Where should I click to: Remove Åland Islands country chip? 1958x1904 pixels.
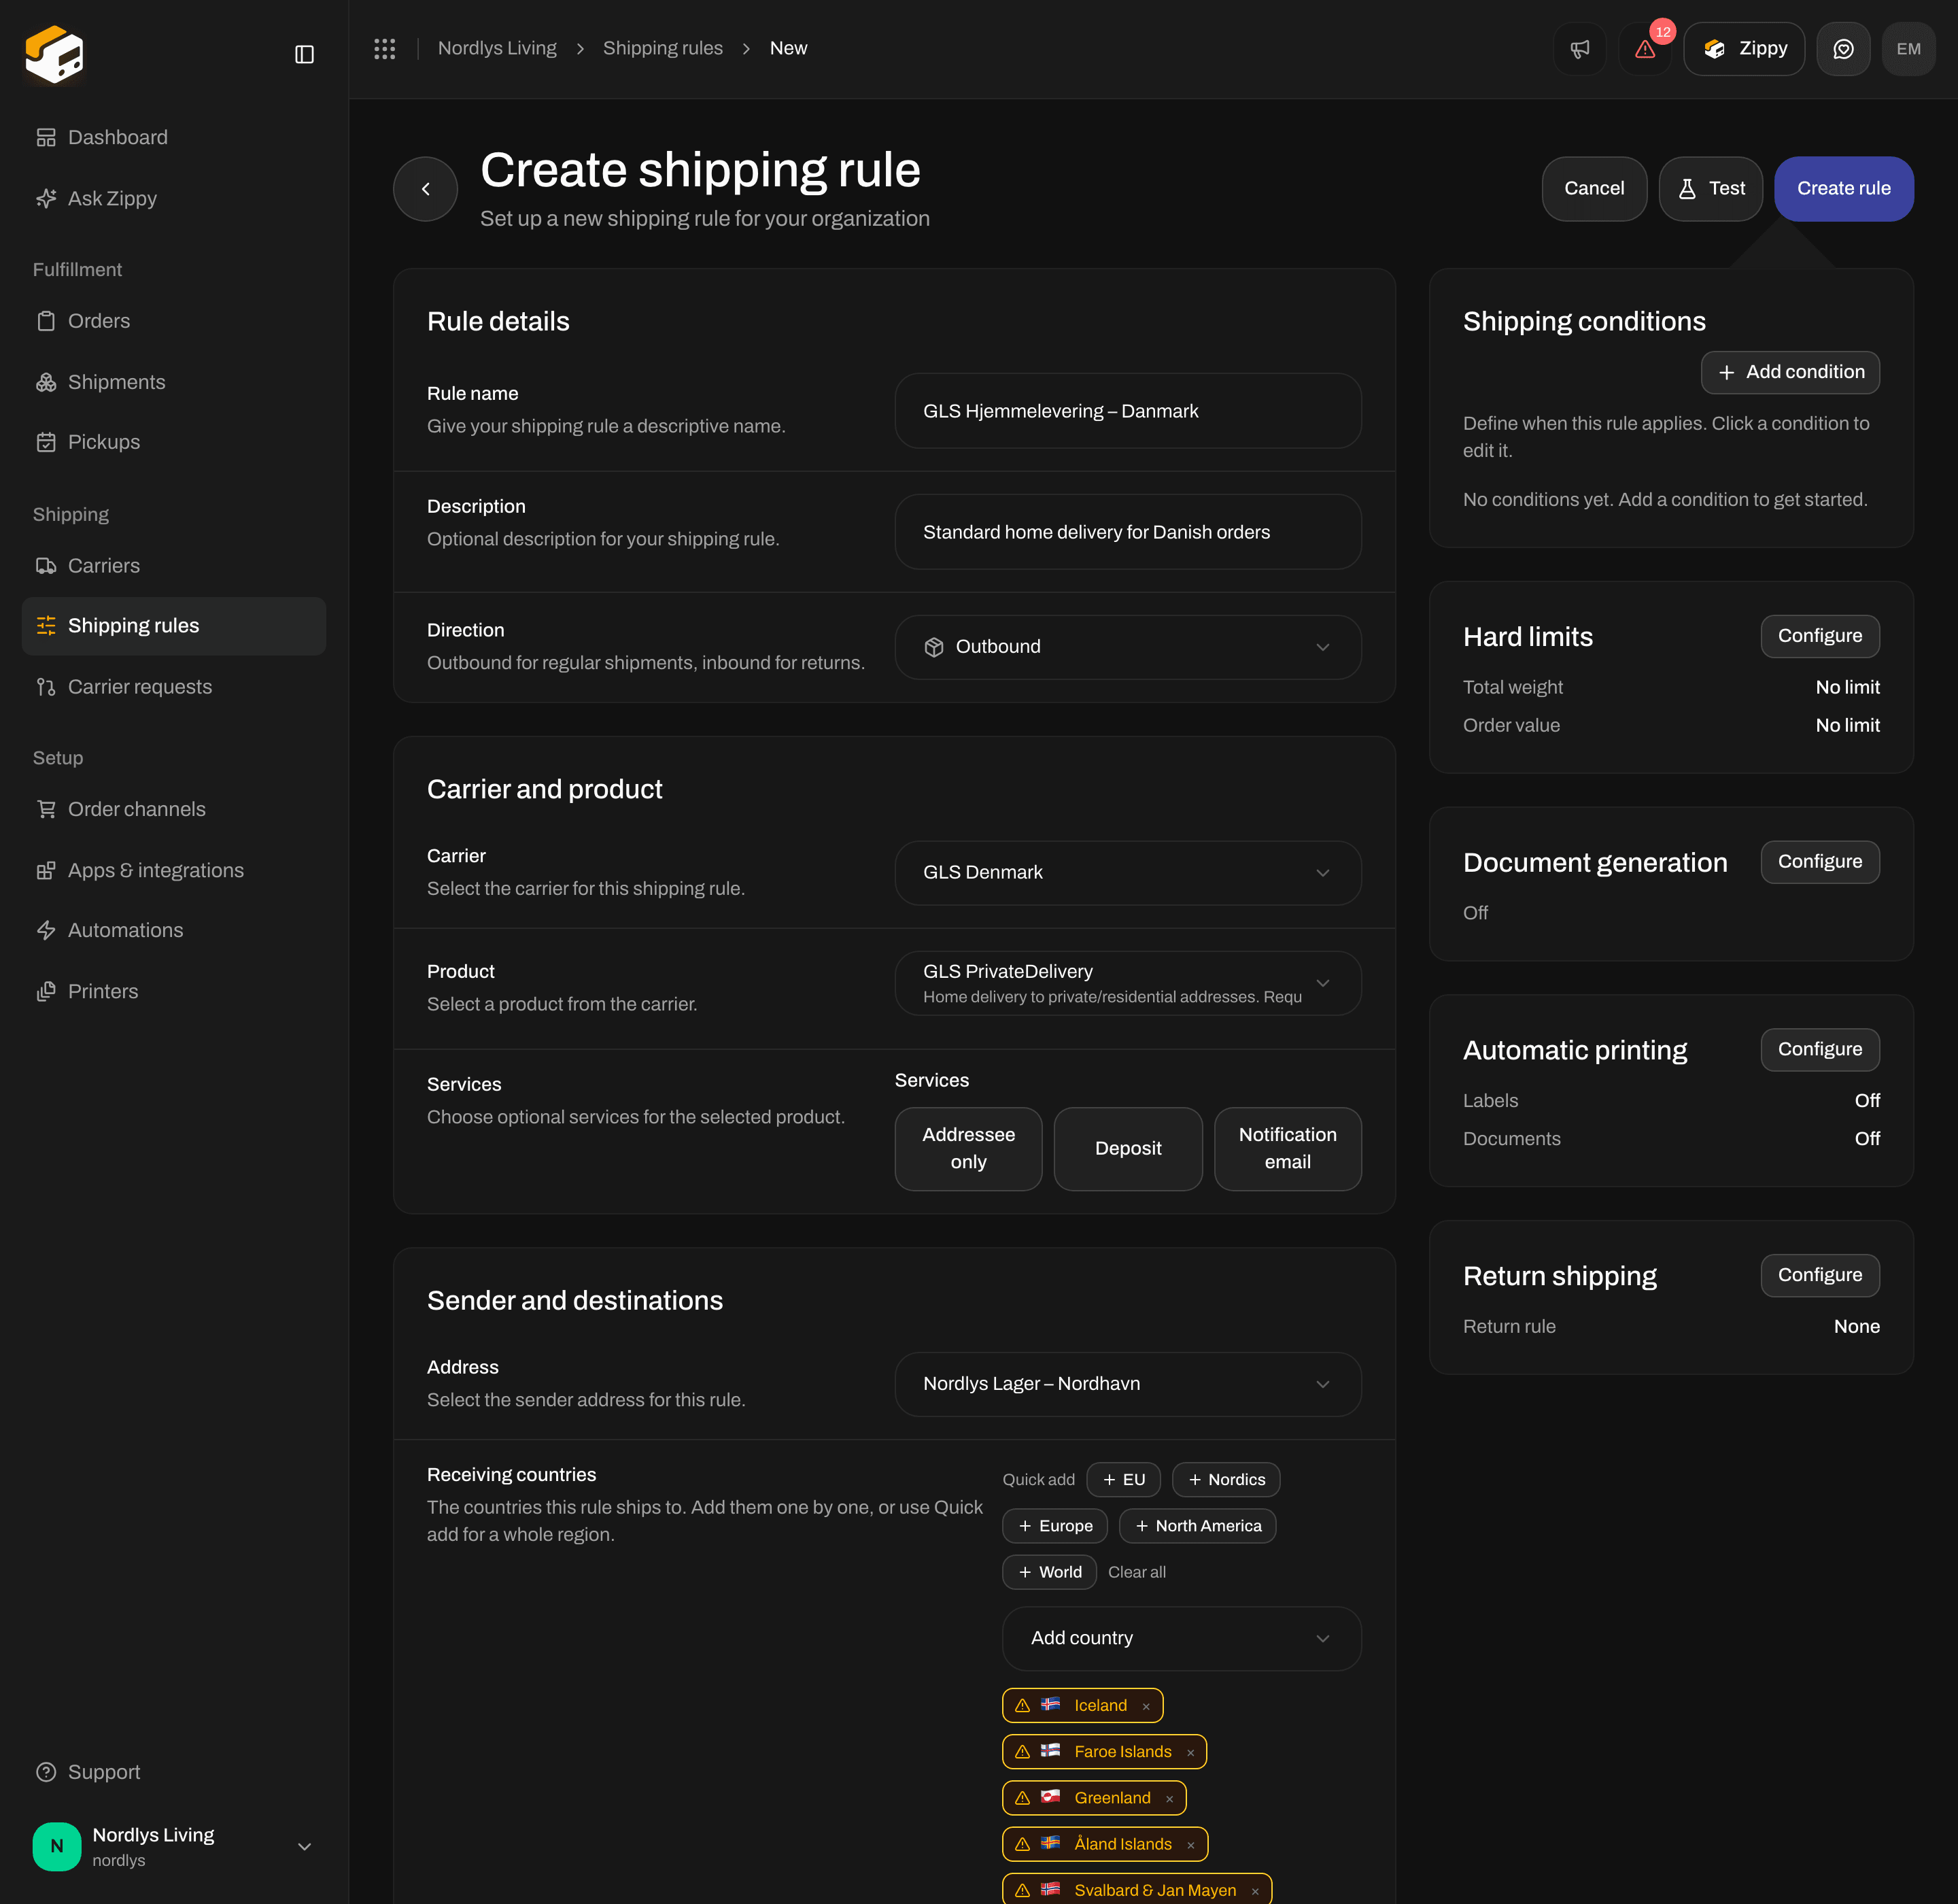point(1190,1844)
